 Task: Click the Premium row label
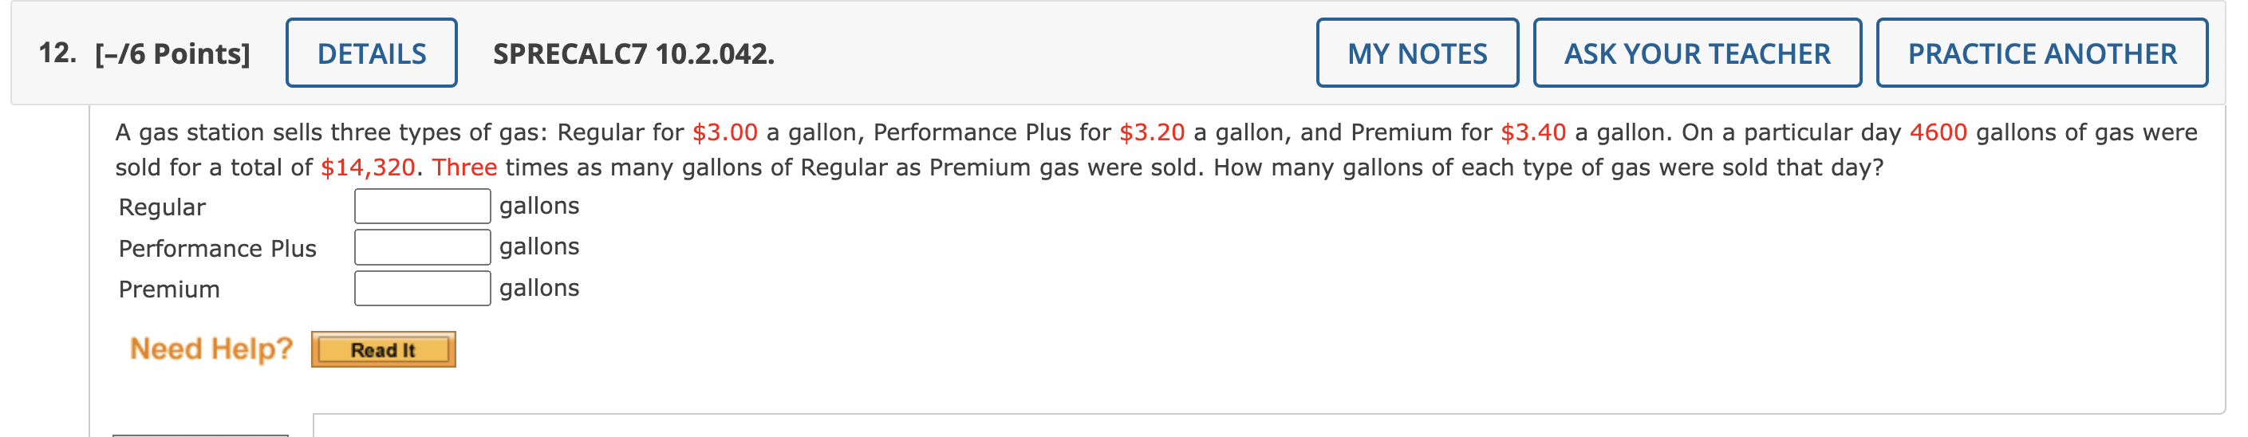click(169, 289)
